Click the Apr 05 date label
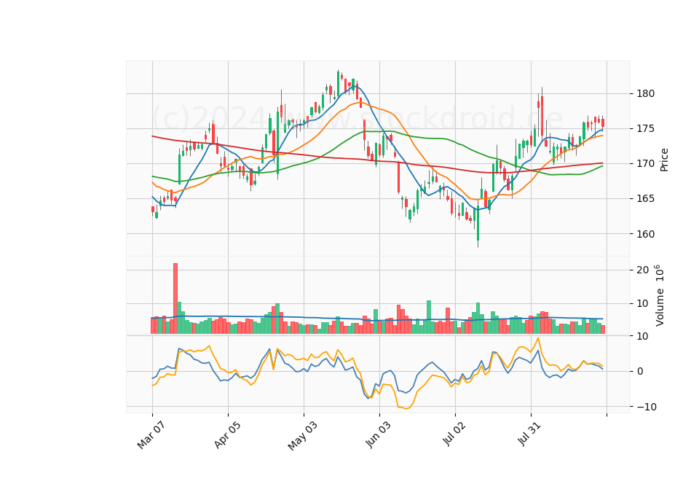 227,434
